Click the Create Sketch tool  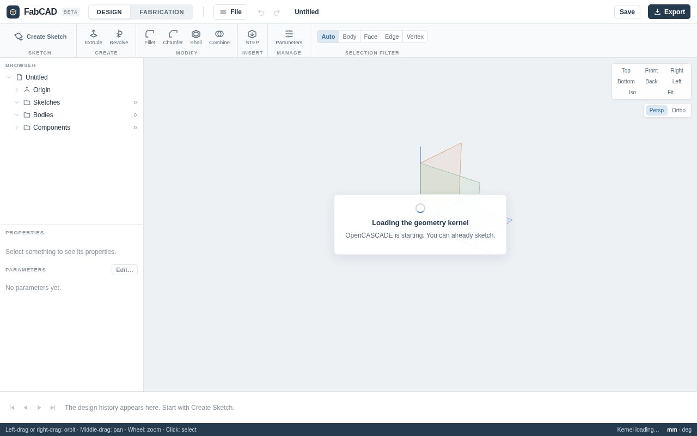point(40,37)
